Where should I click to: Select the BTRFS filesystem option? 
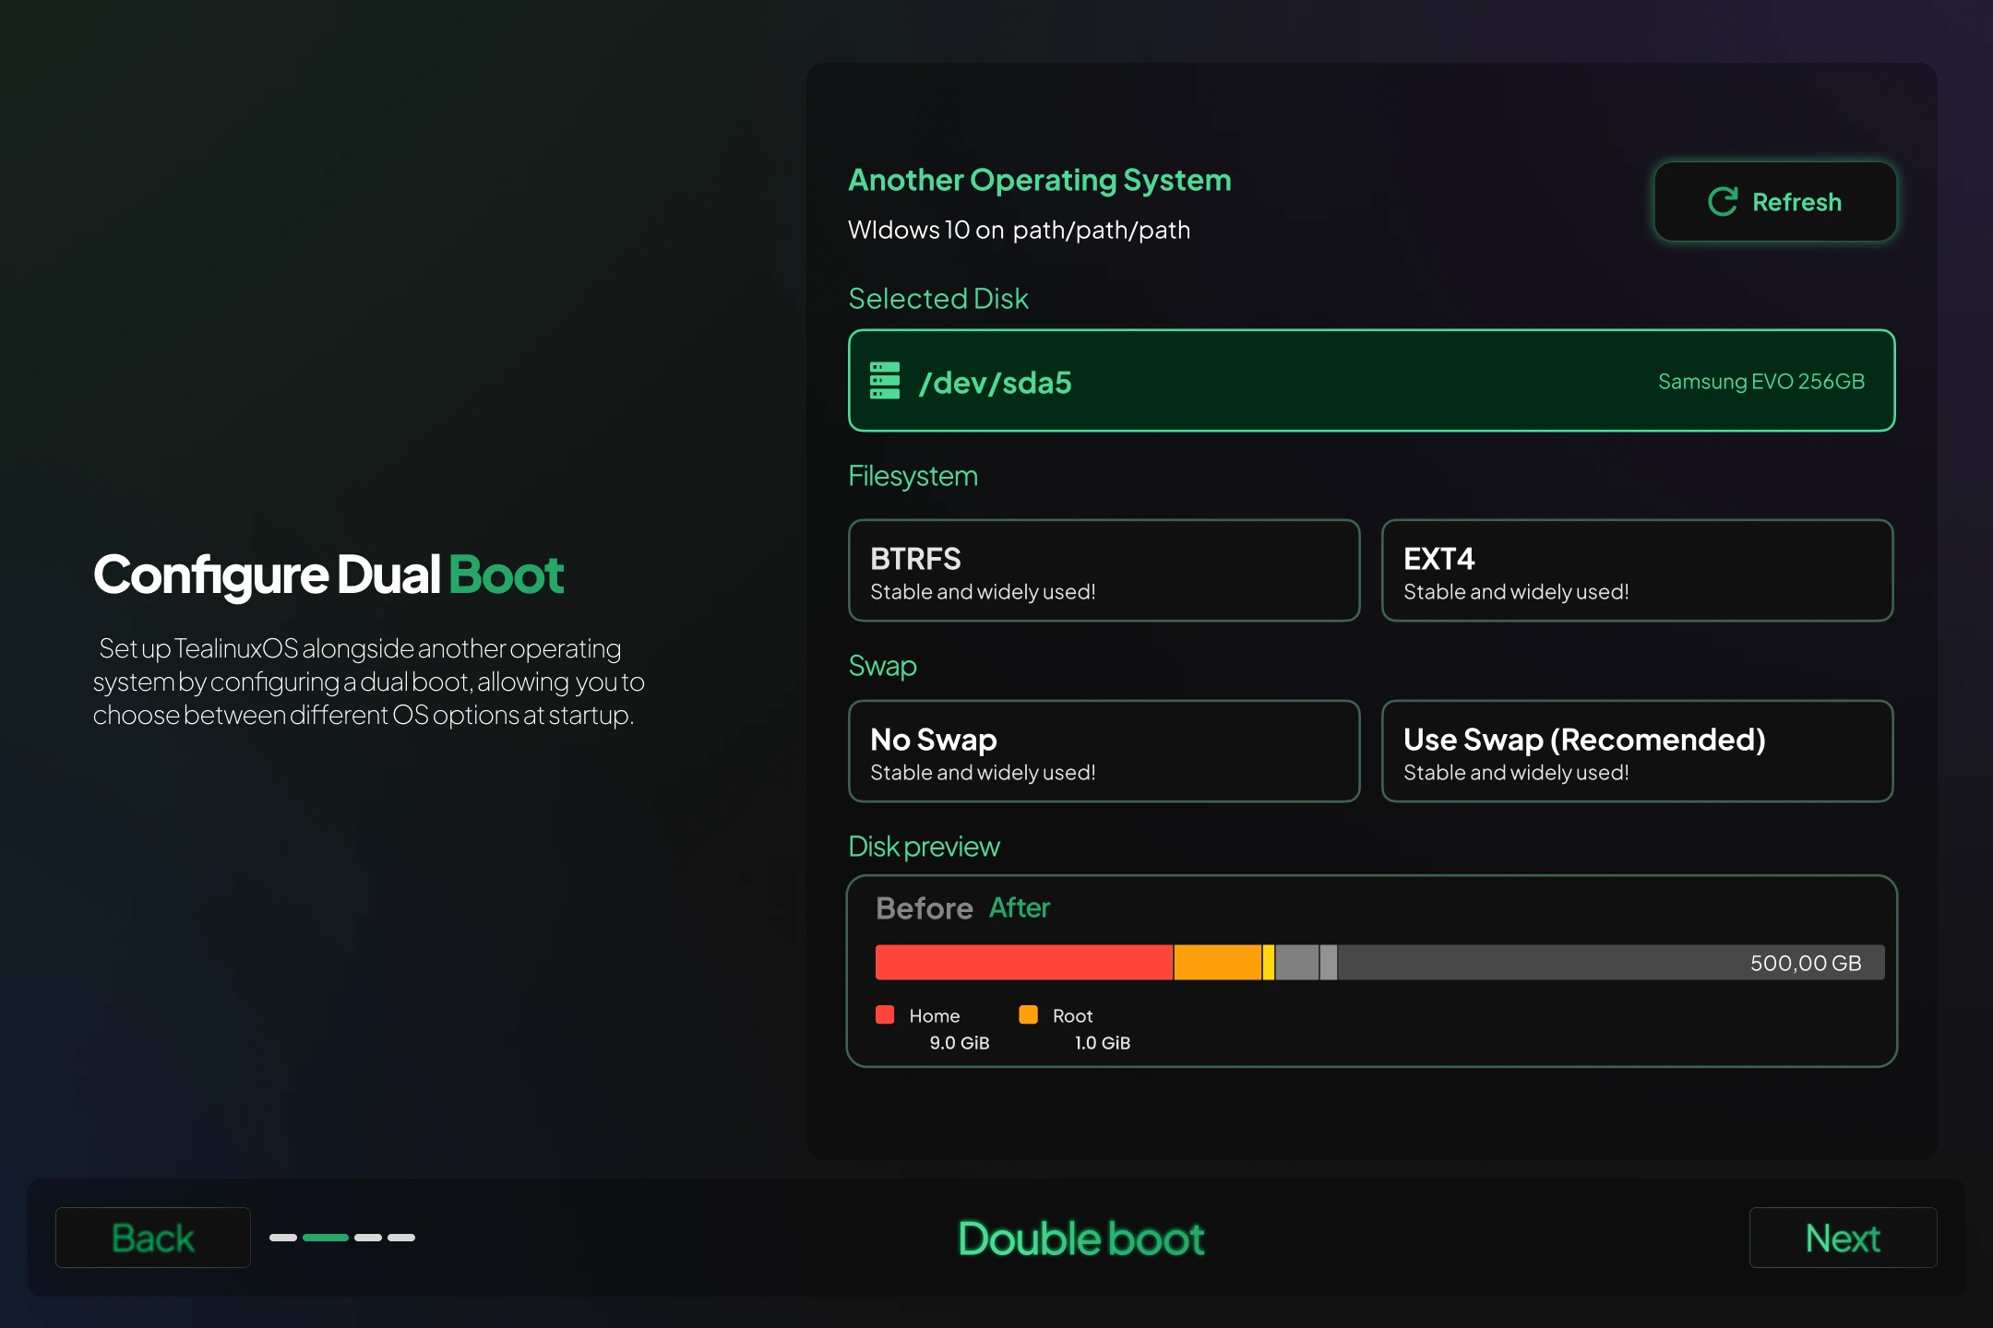(1104, 570)
